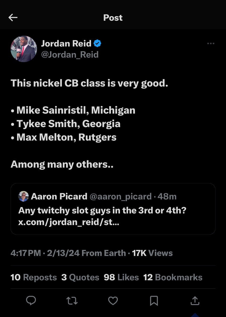
Task: Open the @aaron_picard handle
Action: click(x=121, y=197)
